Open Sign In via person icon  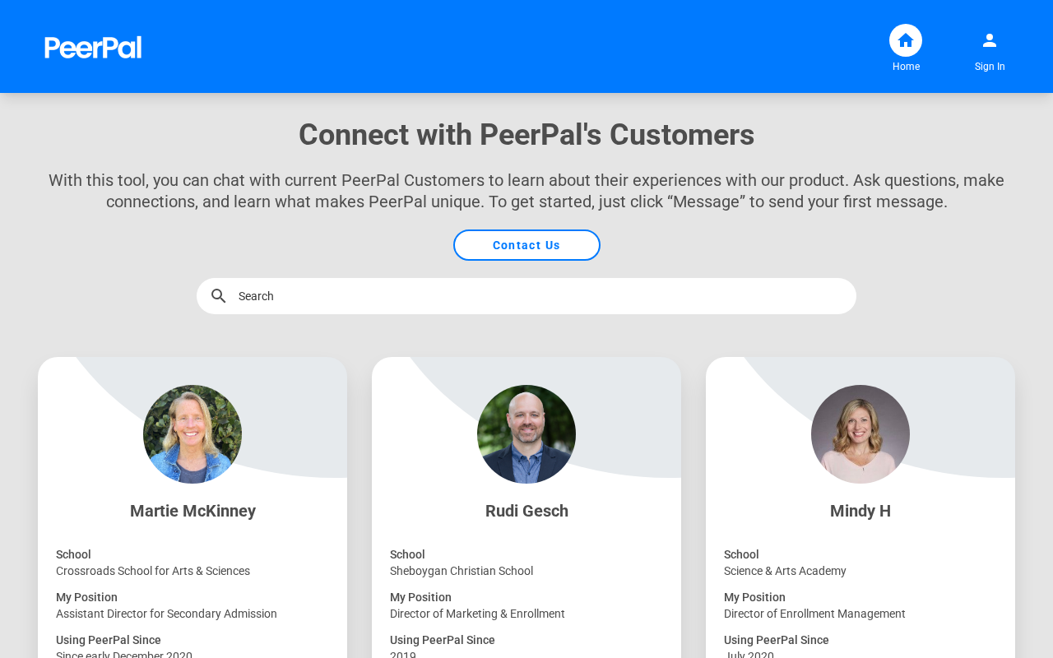coord(990,40)
